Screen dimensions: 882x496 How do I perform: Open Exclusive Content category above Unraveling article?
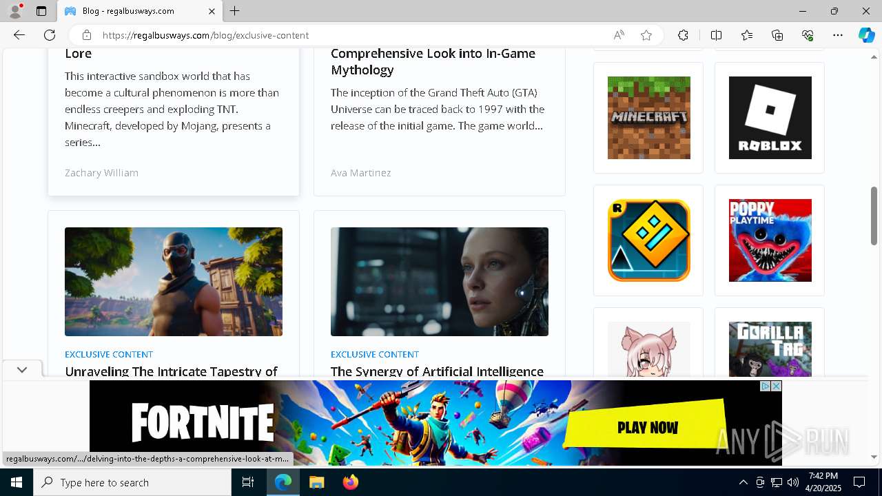tap(109, 354)
